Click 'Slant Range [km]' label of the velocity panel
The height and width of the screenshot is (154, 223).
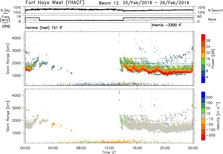tap(8, 116)
